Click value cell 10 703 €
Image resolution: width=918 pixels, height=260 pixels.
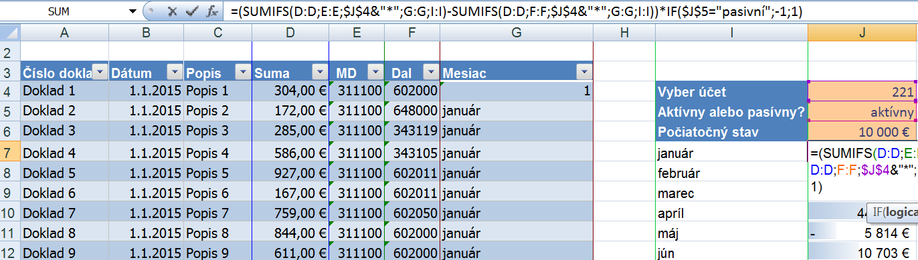tap(862, 253)
